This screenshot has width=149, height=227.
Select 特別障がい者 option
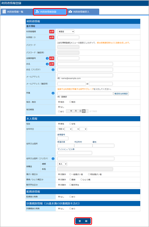tap(89, 174)
